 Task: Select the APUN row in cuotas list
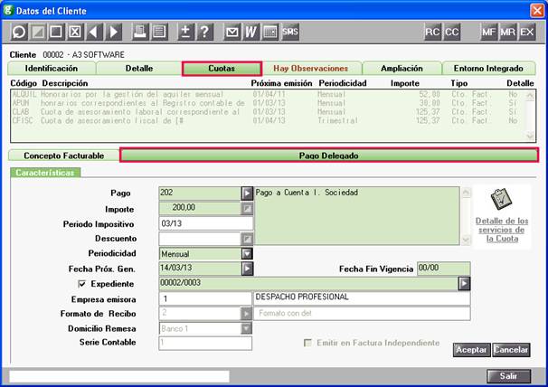click(x=269, y=103)
